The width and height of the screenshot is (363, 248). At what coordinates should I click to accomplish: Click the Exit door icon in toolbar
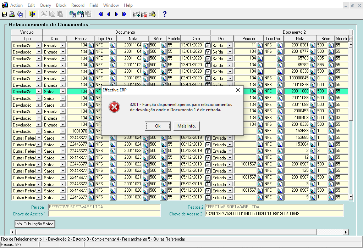tap(32, 14)
